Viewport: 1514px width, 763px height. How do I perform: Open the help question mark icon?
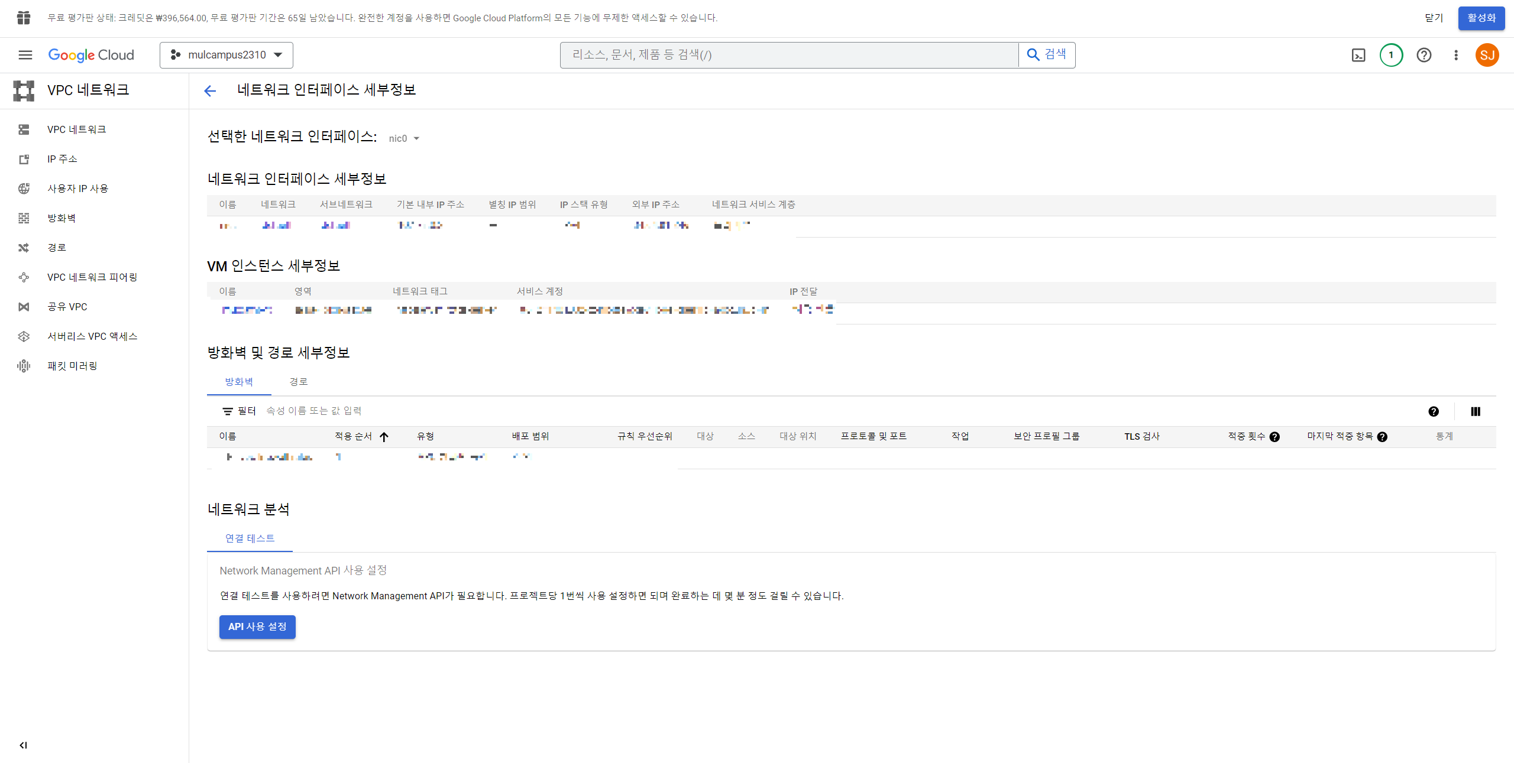tap(1424, 55)
